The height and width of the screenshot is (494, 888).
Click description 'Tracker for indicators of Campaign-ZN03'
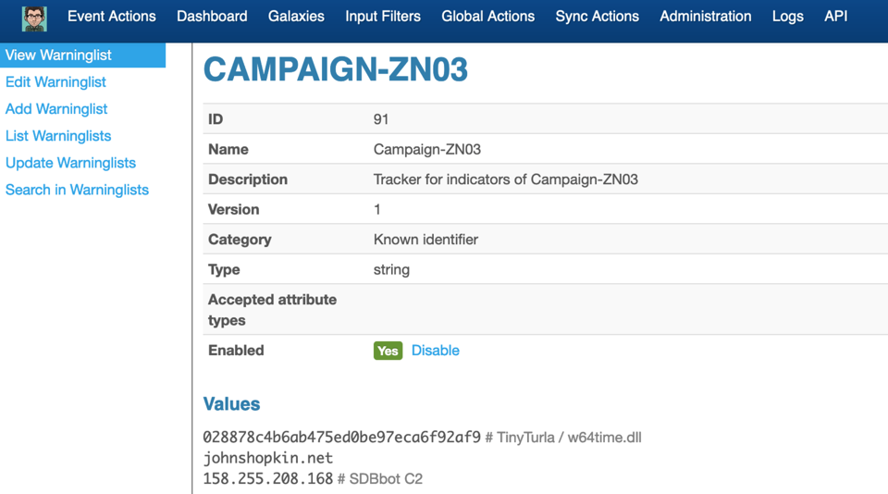[x=506, y=179]
